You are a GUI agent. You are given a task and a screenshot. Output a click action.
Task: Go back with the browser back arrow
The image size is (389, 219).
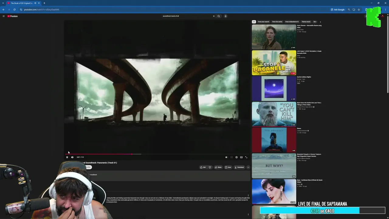coord(4,9)
